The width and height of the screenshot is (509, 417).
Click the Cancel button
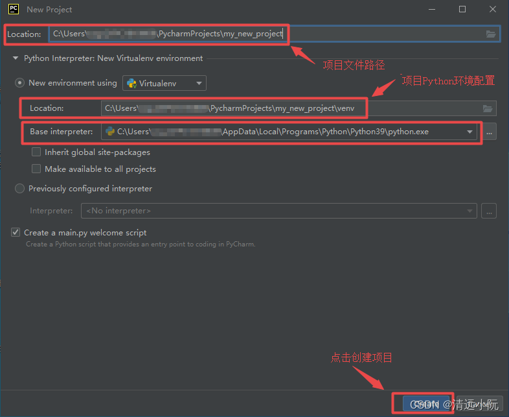tap(480, 404)
